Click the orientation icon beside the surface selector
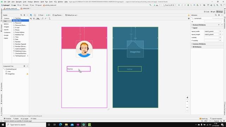This screenshot has height=127, width=226. click(35, 15)
